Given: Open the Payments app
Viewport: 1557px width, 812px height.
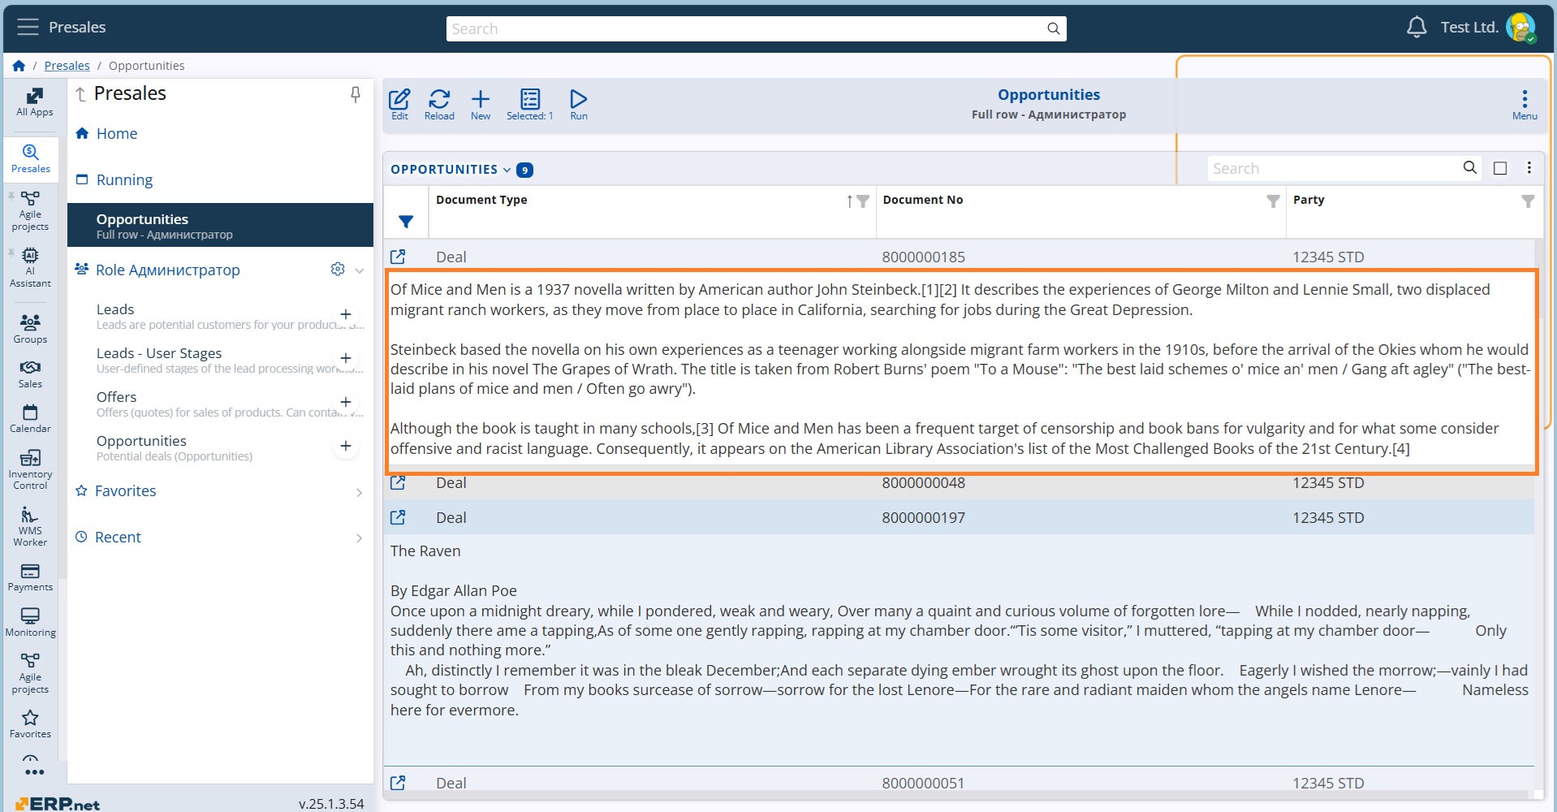Looking at the screenshot, I should coord(30,577).
